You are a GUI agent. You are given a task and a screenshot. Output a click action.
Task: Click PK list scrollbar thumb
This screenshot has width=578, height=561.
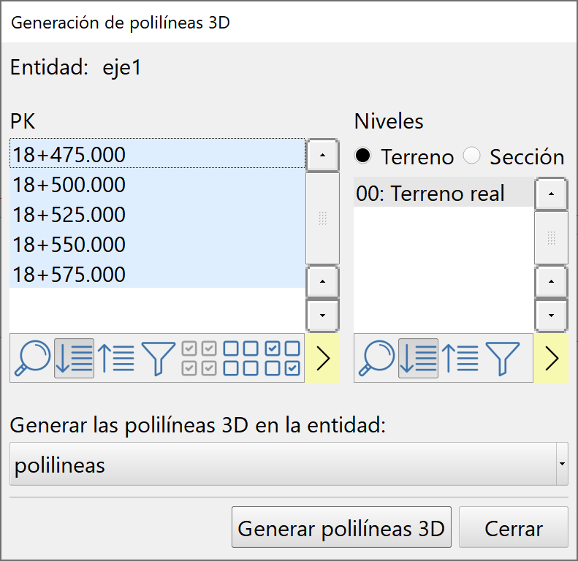pos(322,218)
